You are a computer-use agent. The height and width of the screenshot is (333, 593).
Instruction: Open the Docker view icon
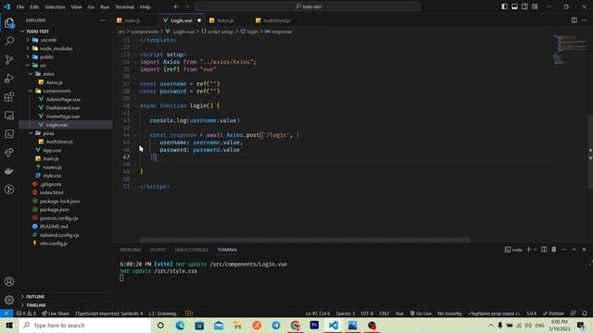pos(9,171)
